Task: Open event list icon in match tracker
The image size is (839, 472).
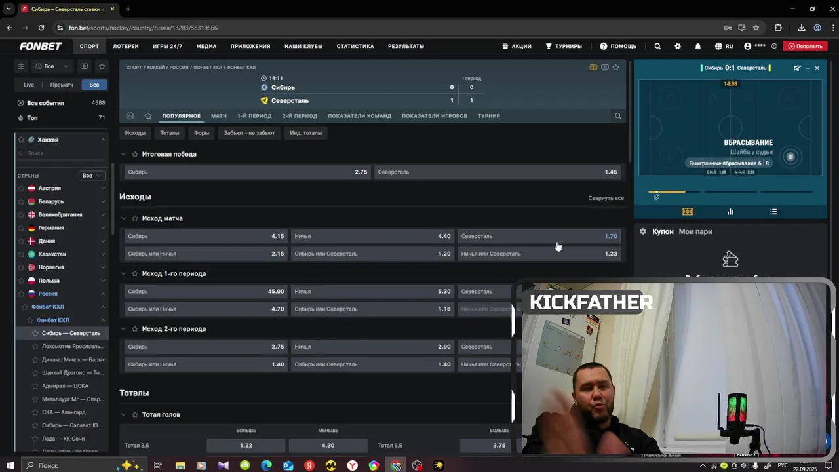Action: coord(773,212)
